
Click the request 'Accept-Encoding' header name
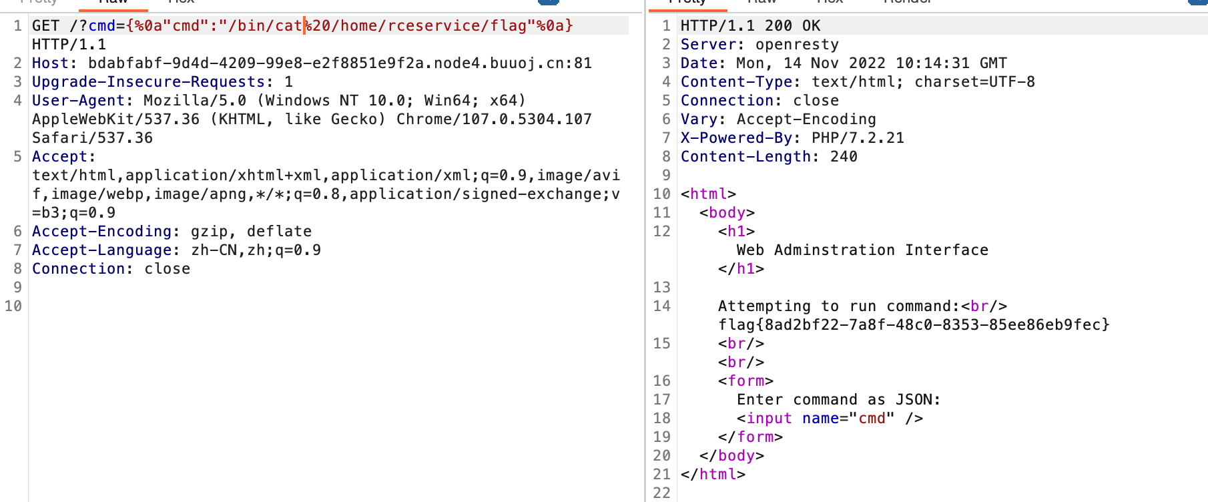101,231
